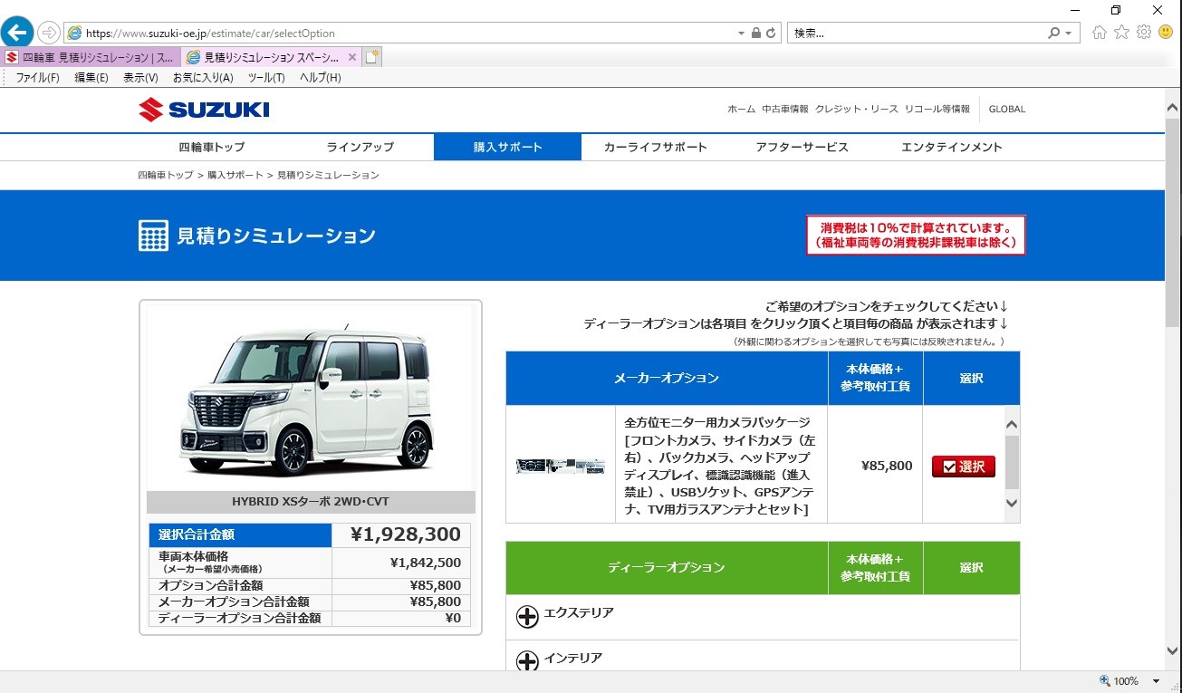This screenshot has height=693, width=1182.
Task: Open the tools gear icon
Action: coord(1144,33)
